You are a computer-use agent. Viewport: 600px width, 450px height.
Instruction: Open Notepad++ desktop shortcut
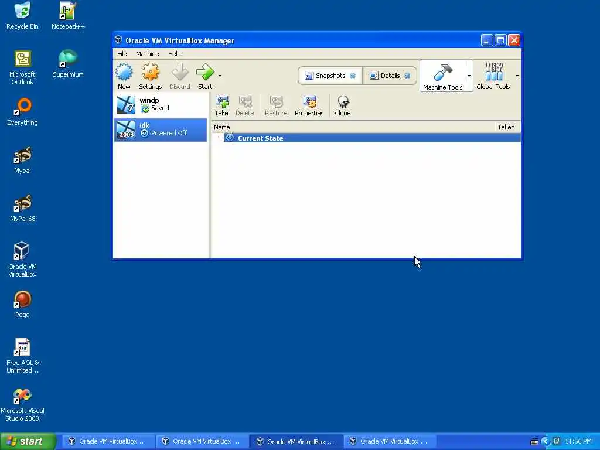click(x=68, y=16)
